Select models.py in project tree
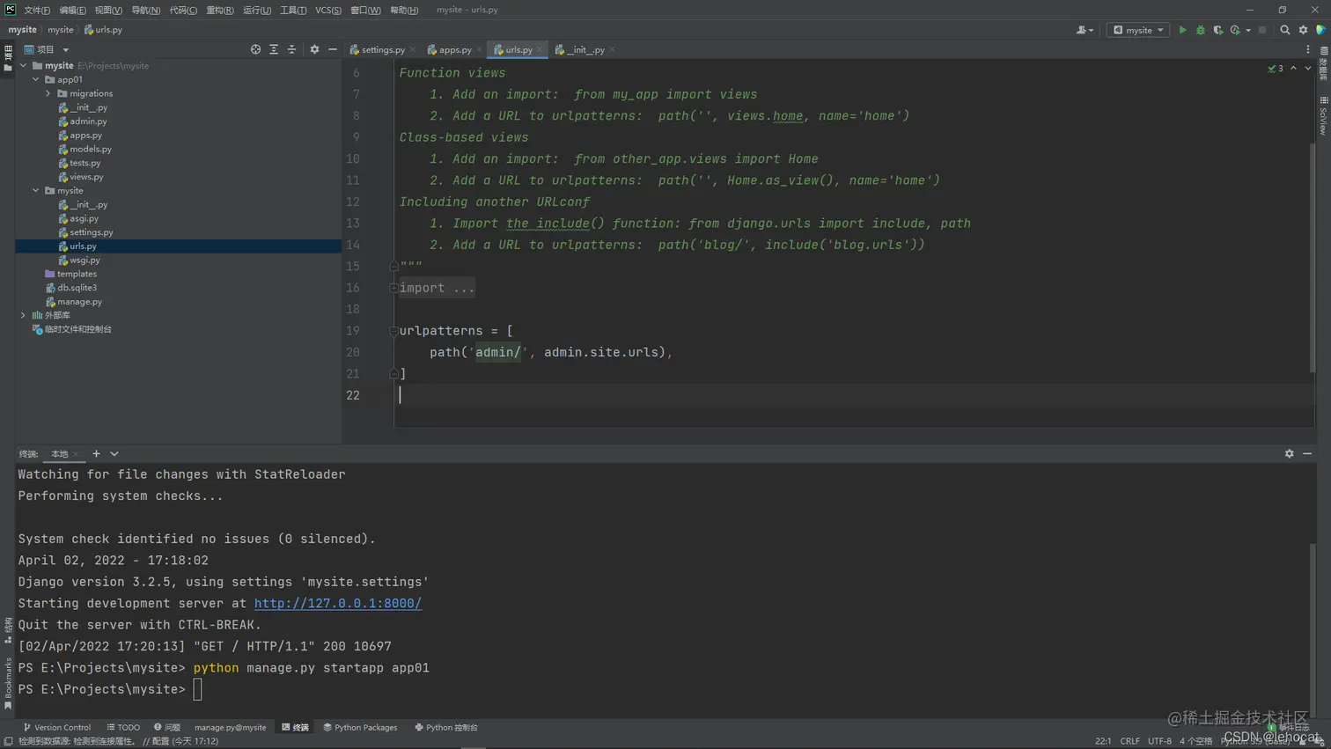Image resolution: width=1331 pixels, height=749 pixels. [x=91, y=149]
